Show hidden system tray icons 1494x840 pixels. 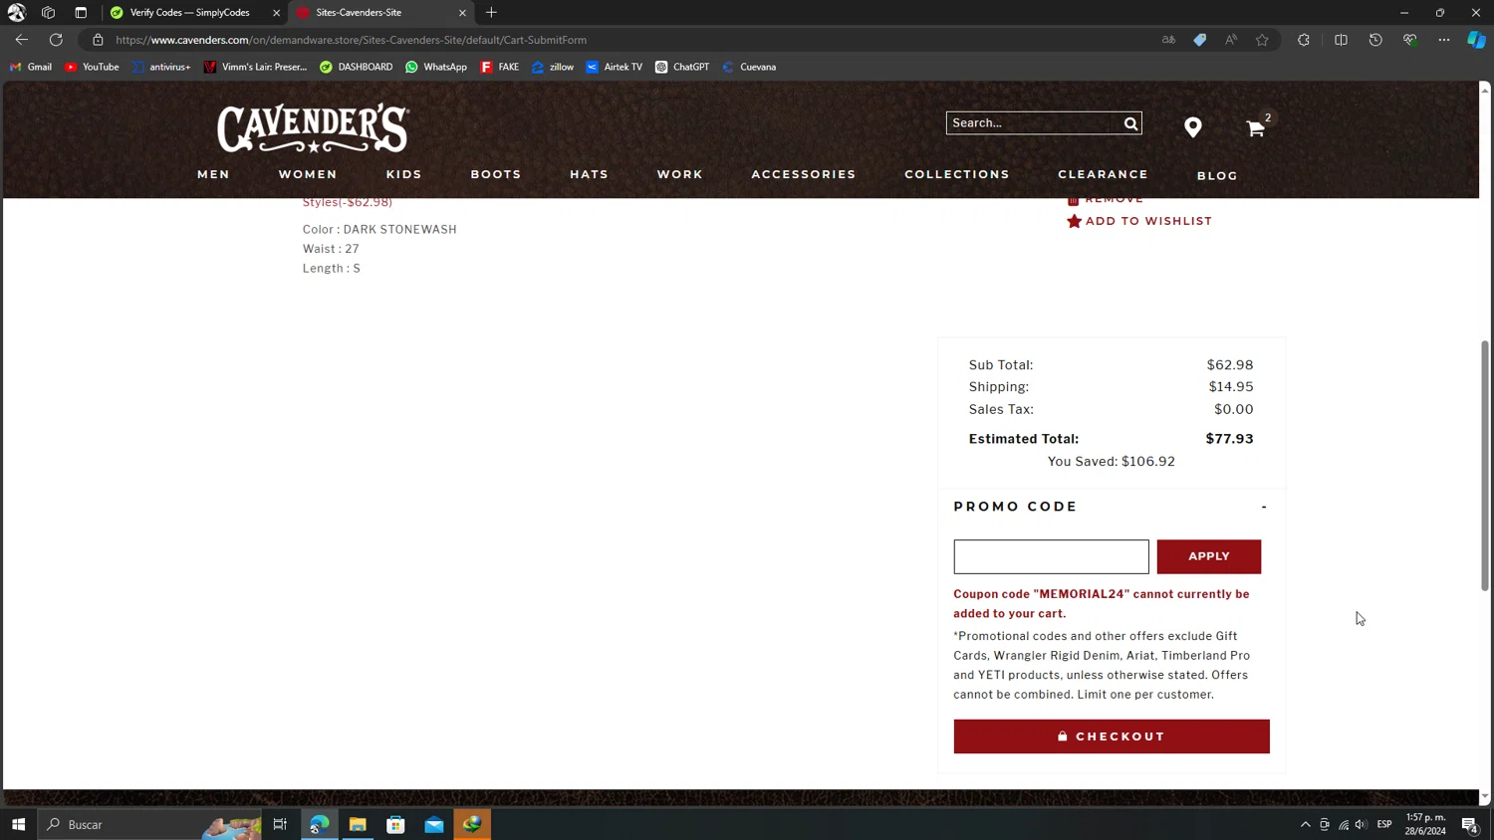tap(1305, 824)
